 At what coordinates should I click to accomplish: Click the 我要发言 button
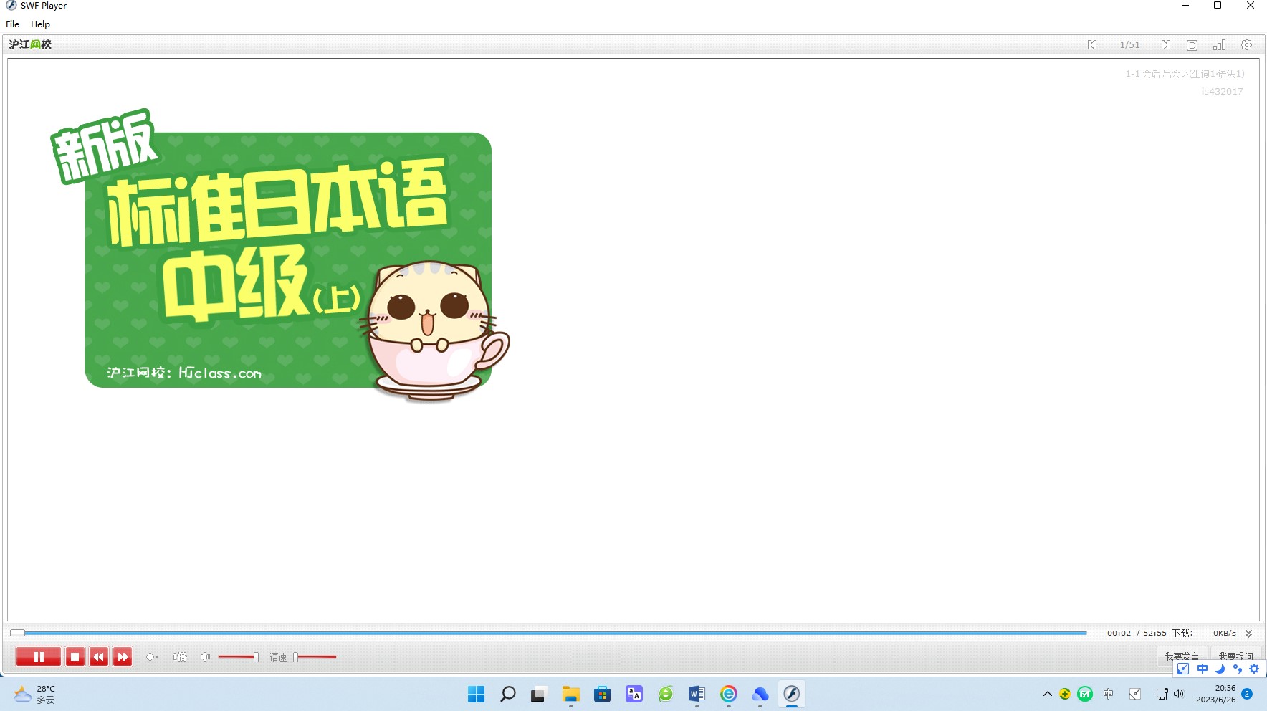(x=1182, y=656)
